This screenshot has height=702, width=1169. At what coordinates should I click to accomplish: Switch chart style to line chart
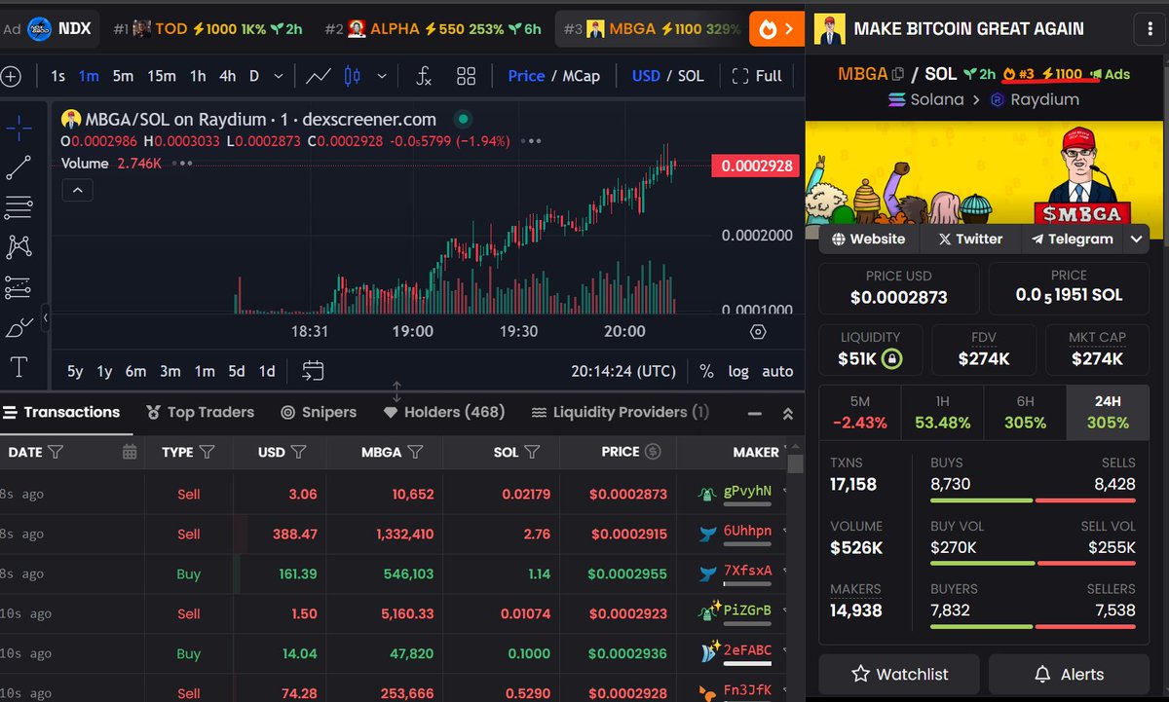(318, 76)
